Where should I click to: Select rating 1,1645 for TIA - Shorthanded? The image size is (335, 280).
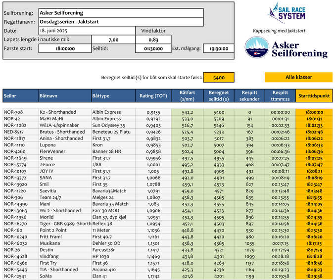153,270
